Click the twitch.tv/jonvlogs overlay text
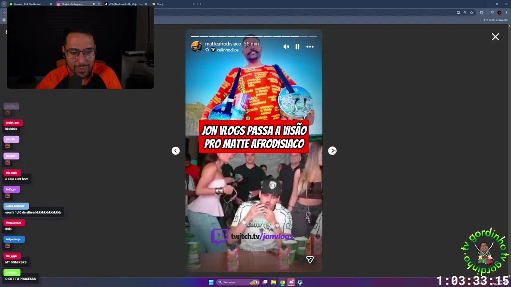The height and width of the screenshot is (287, 511). pyautogui.click(x=262, y=236)
